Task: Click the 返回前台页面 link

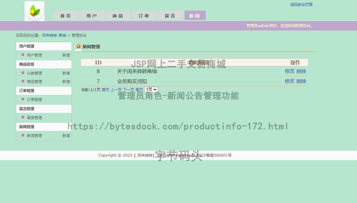Action: pos(301,5)
